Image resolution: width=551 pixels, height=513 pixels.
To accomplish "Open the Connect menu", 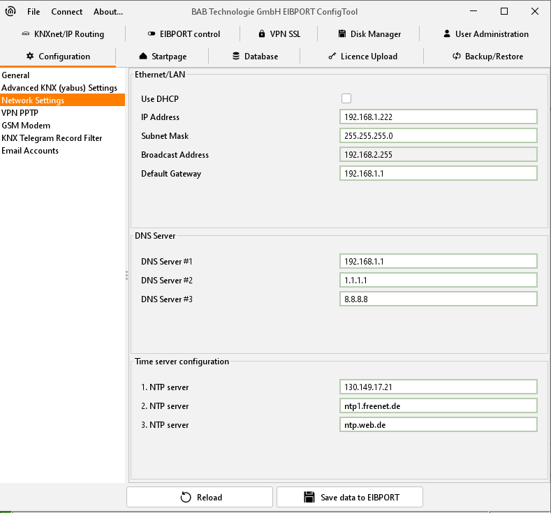I will 66,11.
